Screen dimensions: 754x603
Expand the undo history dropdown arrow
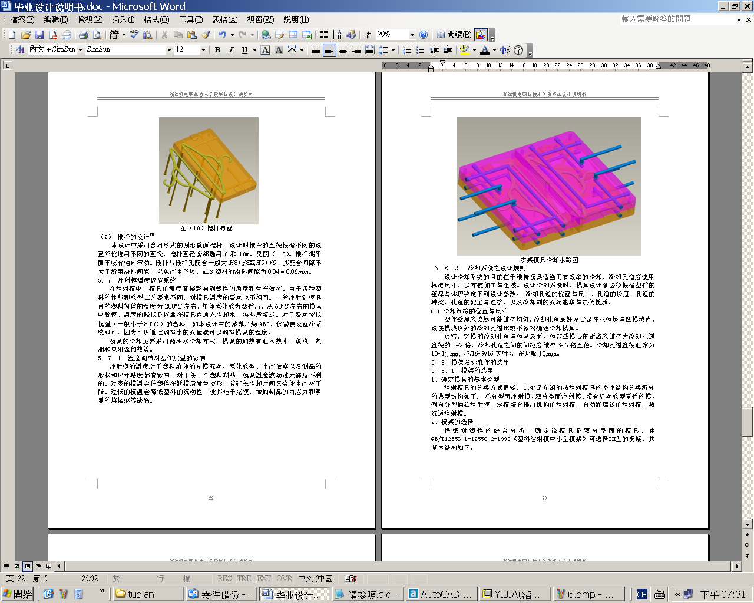(x=232, y=35)
